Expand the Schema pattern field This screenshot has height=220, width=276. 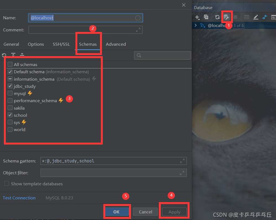pyautogui.click(x=182, y=161)
